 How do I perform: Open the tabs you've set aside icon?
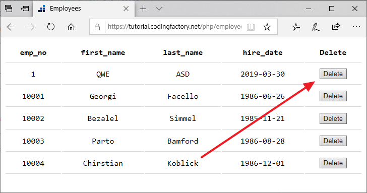pyautogui.click(x=9, y=9)
